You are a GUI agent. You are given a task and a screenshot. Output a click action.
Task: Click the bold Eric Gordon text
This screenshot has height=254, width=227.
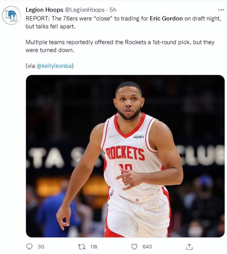pyautogui.click(x=166, y=18)
